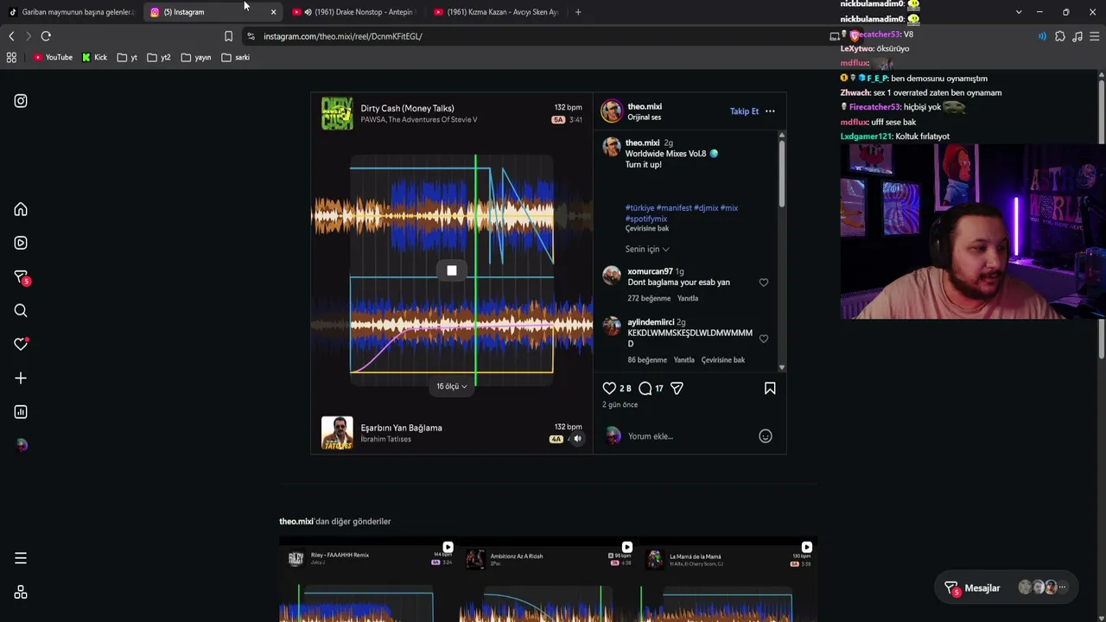Click Yanıtla under aylindemiirci's comment
The image size is (1106, 622).
pos(683,360)
